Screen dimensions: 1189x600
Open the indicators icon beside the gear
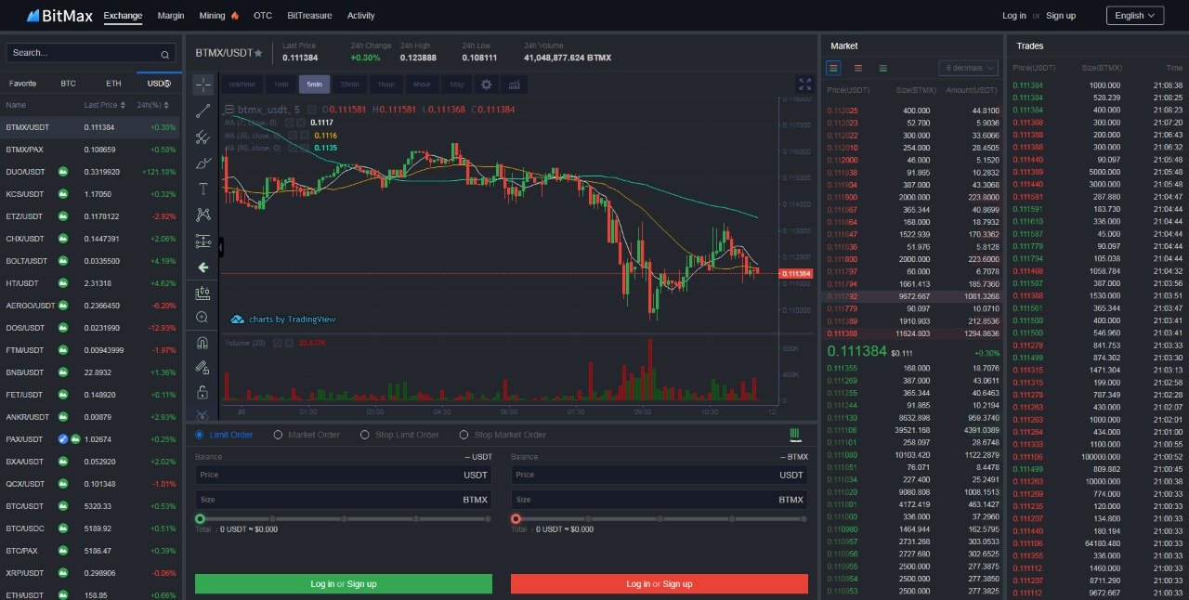[514, 85]
